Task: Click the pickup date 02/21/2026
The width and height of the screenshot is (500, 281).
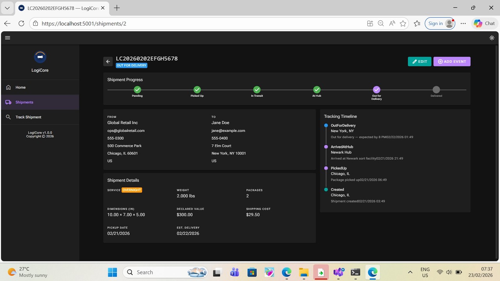Action: (119, 233)
